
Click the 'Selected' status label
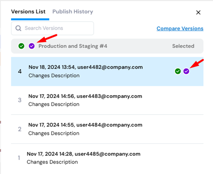click(183, 46)
